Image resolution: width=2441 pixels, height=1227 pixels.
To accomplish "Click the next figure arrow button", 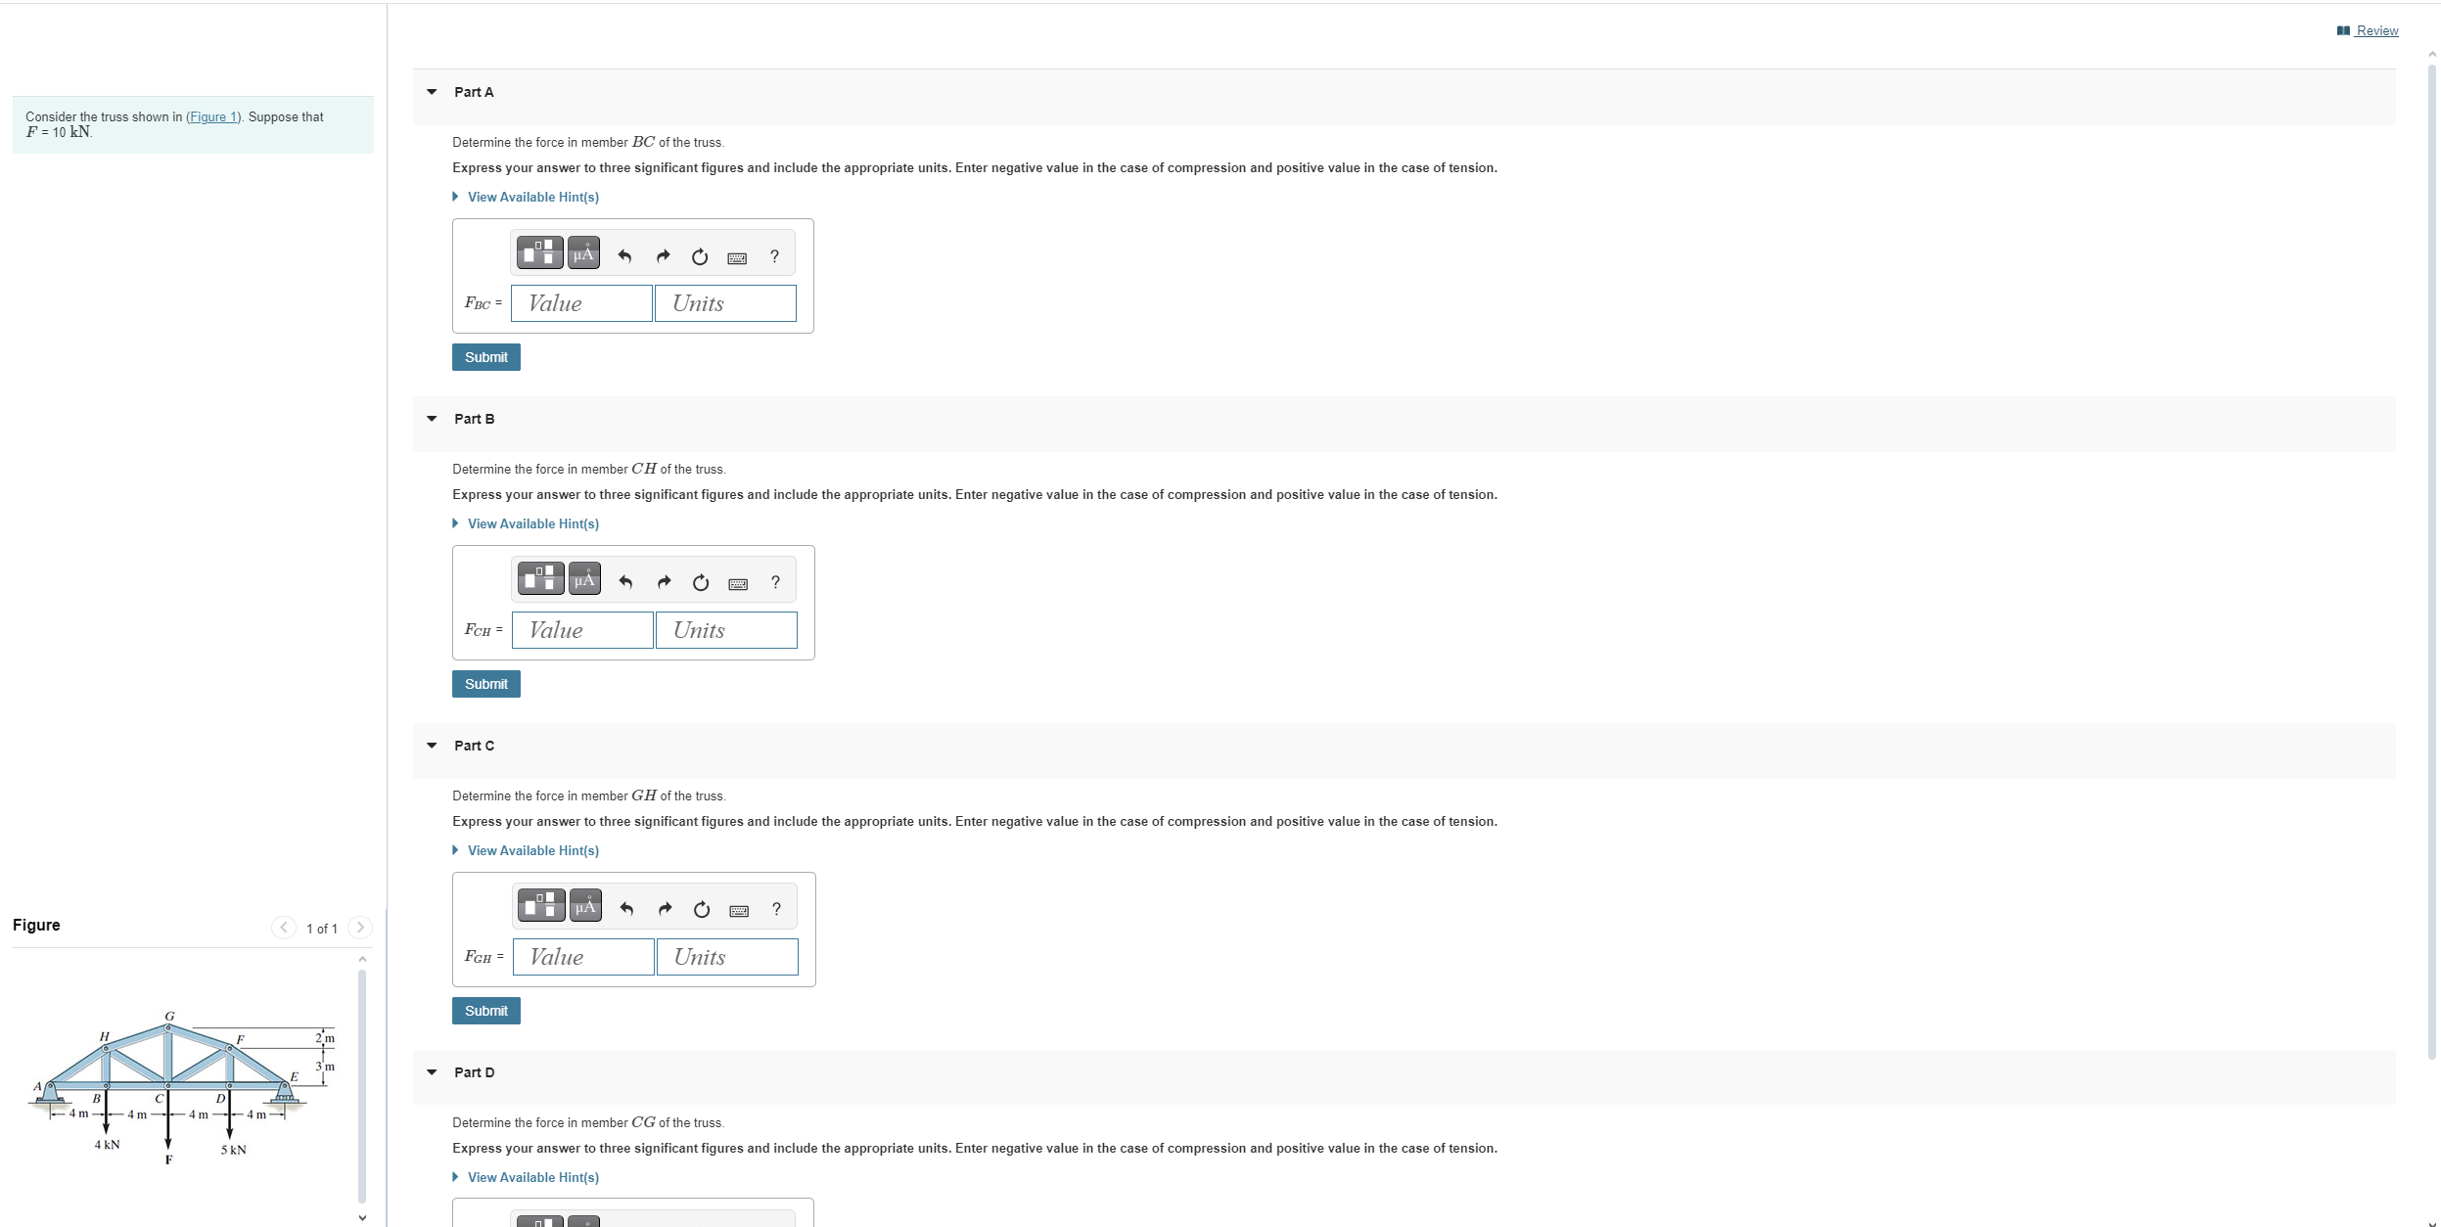I will (360, 928).
